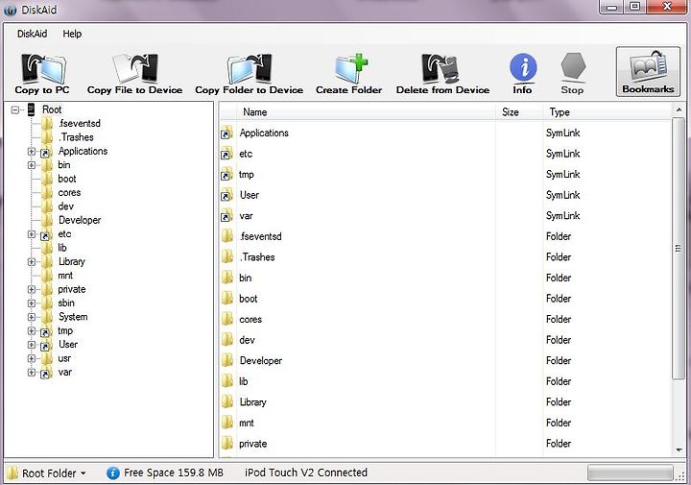Click the status bar progress bar

[631, 473]
